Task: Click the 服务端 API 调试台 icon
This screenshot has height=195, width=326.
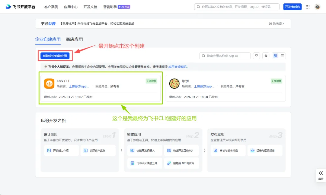Action: click(169, 163)
